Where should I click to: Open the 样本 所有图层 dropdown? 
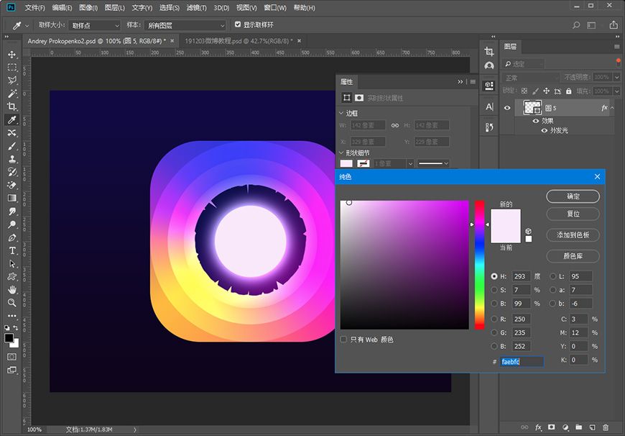[185, 25]
